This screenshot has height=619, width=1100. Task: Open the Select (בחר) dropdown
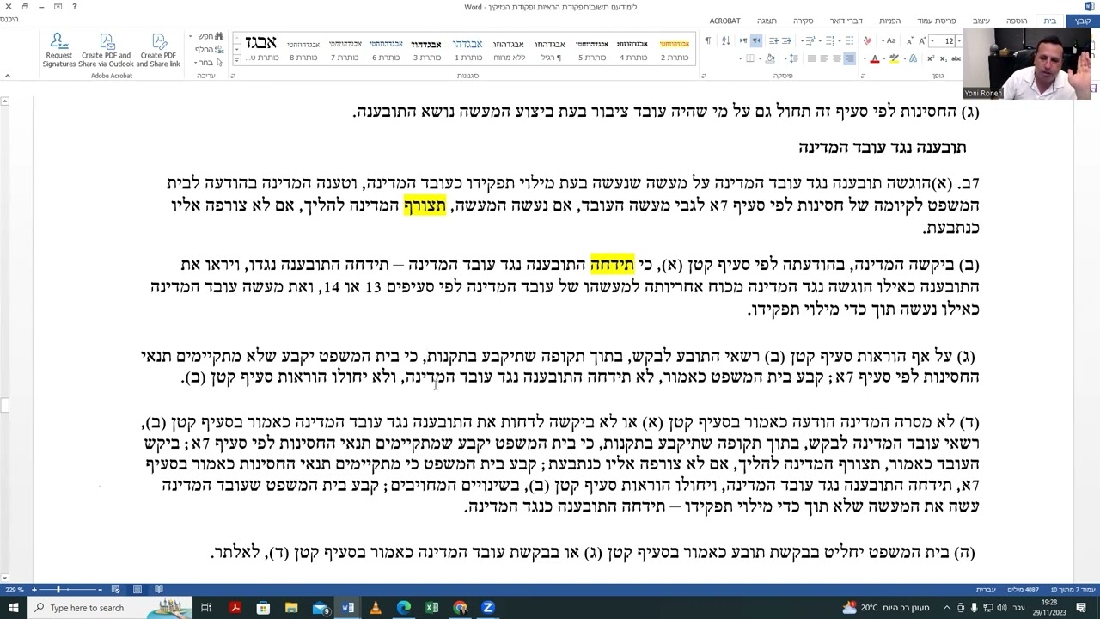pyautogui.click(x=206, y=63)
